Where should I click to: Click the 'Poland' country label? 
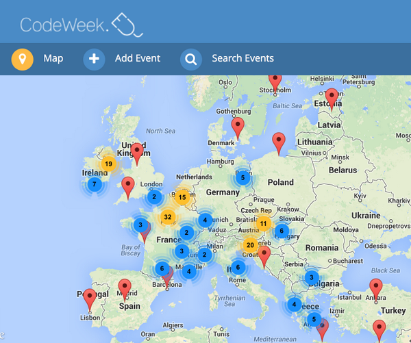click(280, 182)
